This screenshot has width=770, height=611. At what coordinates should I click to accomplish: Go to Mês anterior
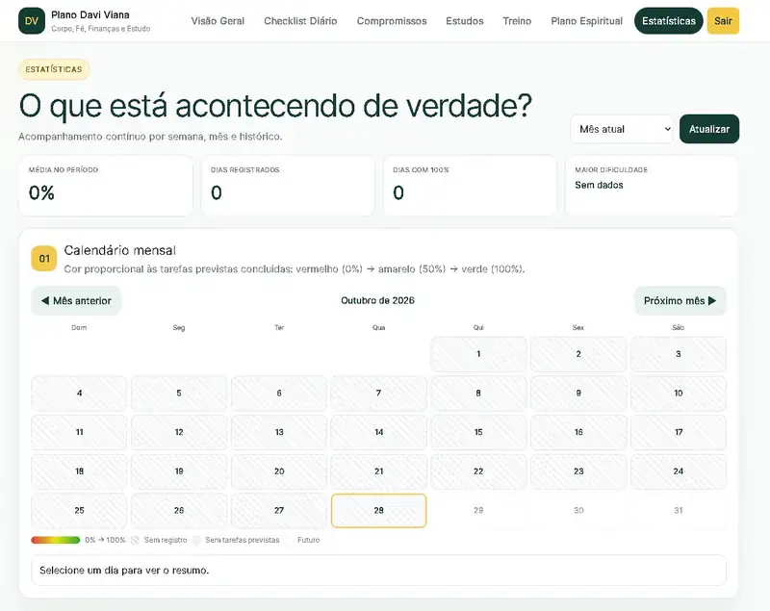click(76, 301)
